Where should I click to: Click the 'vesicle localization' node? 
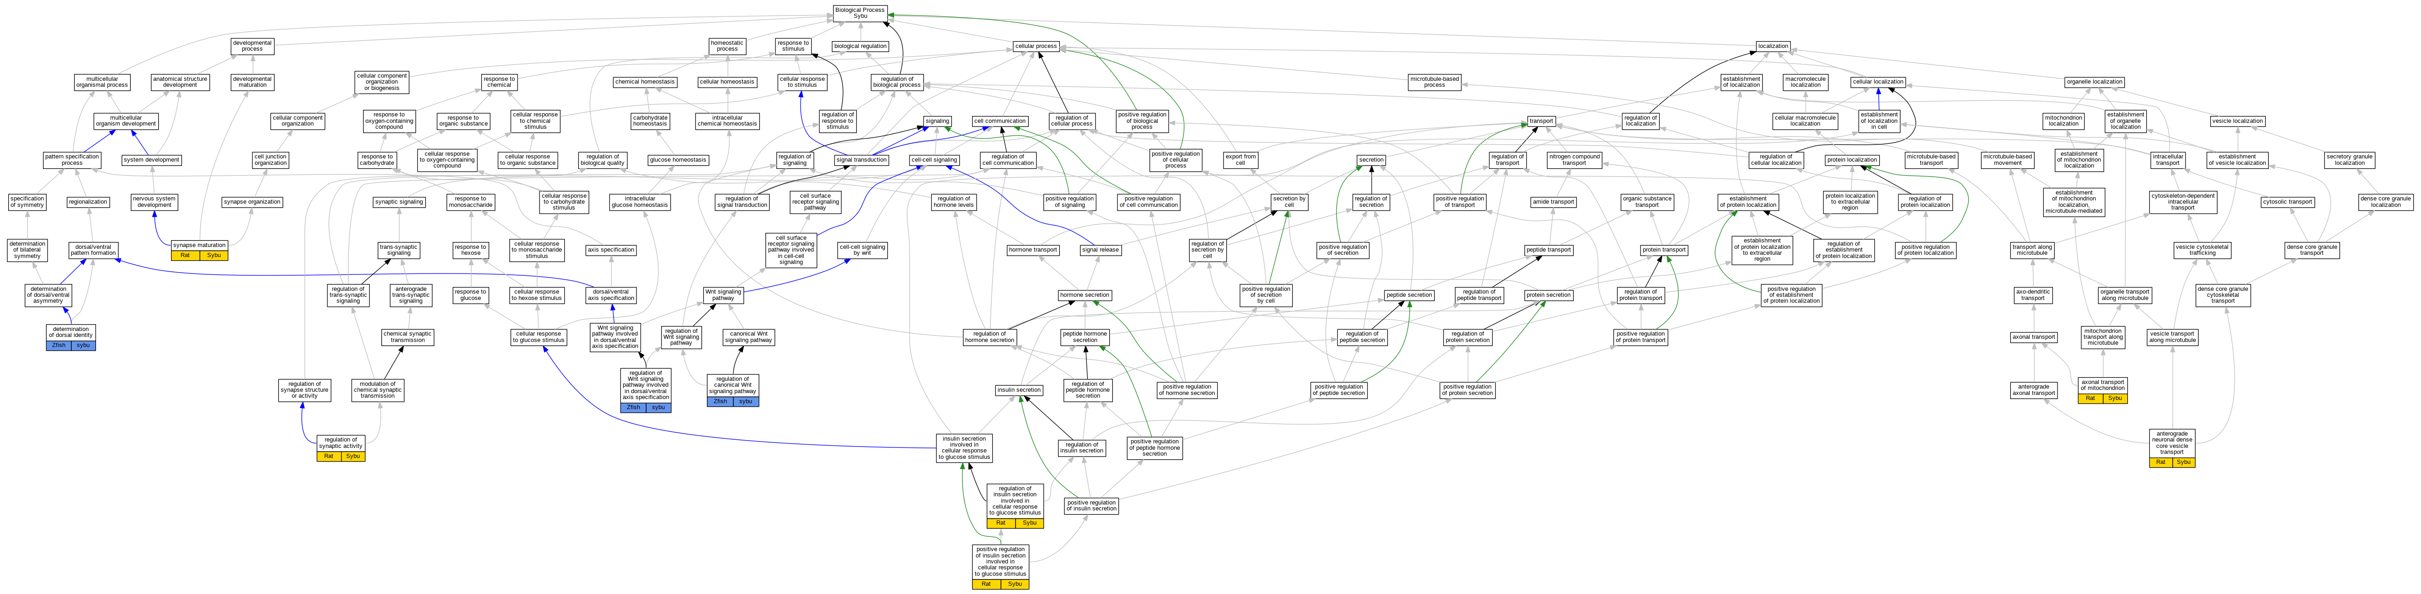coord(2238,121)
